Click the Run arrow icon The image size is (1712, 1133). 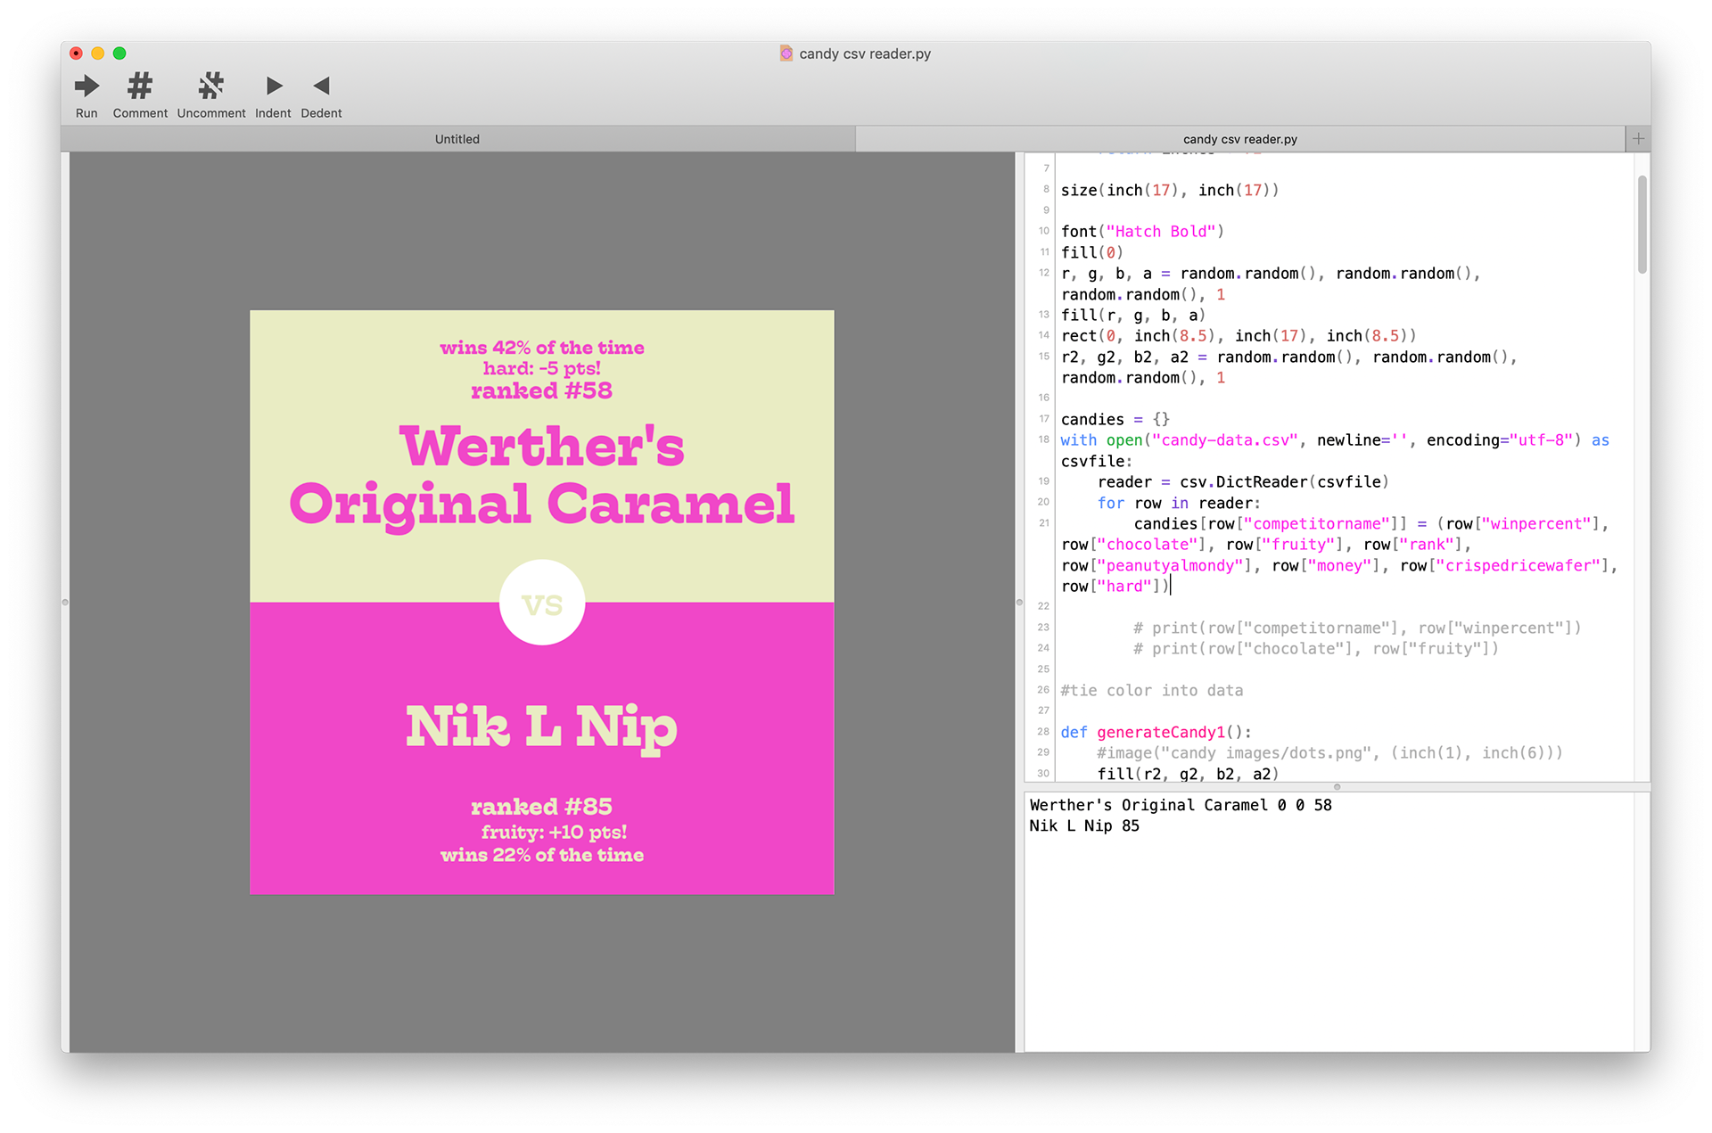click(x=86, y=86)
